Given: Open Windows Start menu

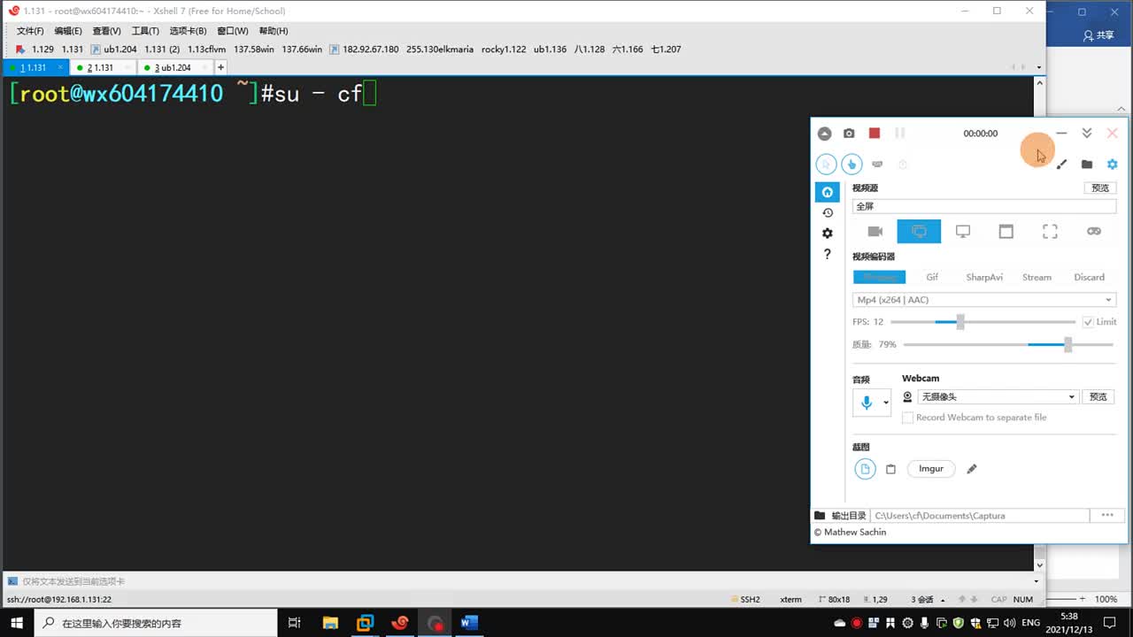Looking at the screenshot, I should pos(17,623).
